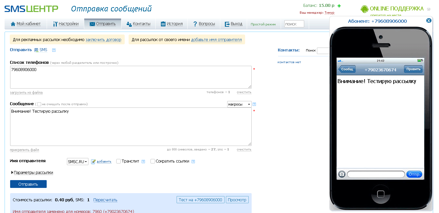Viewport: 439px width, 213px height.
Task: Click the green plus to top up balance
Action: 339,6
